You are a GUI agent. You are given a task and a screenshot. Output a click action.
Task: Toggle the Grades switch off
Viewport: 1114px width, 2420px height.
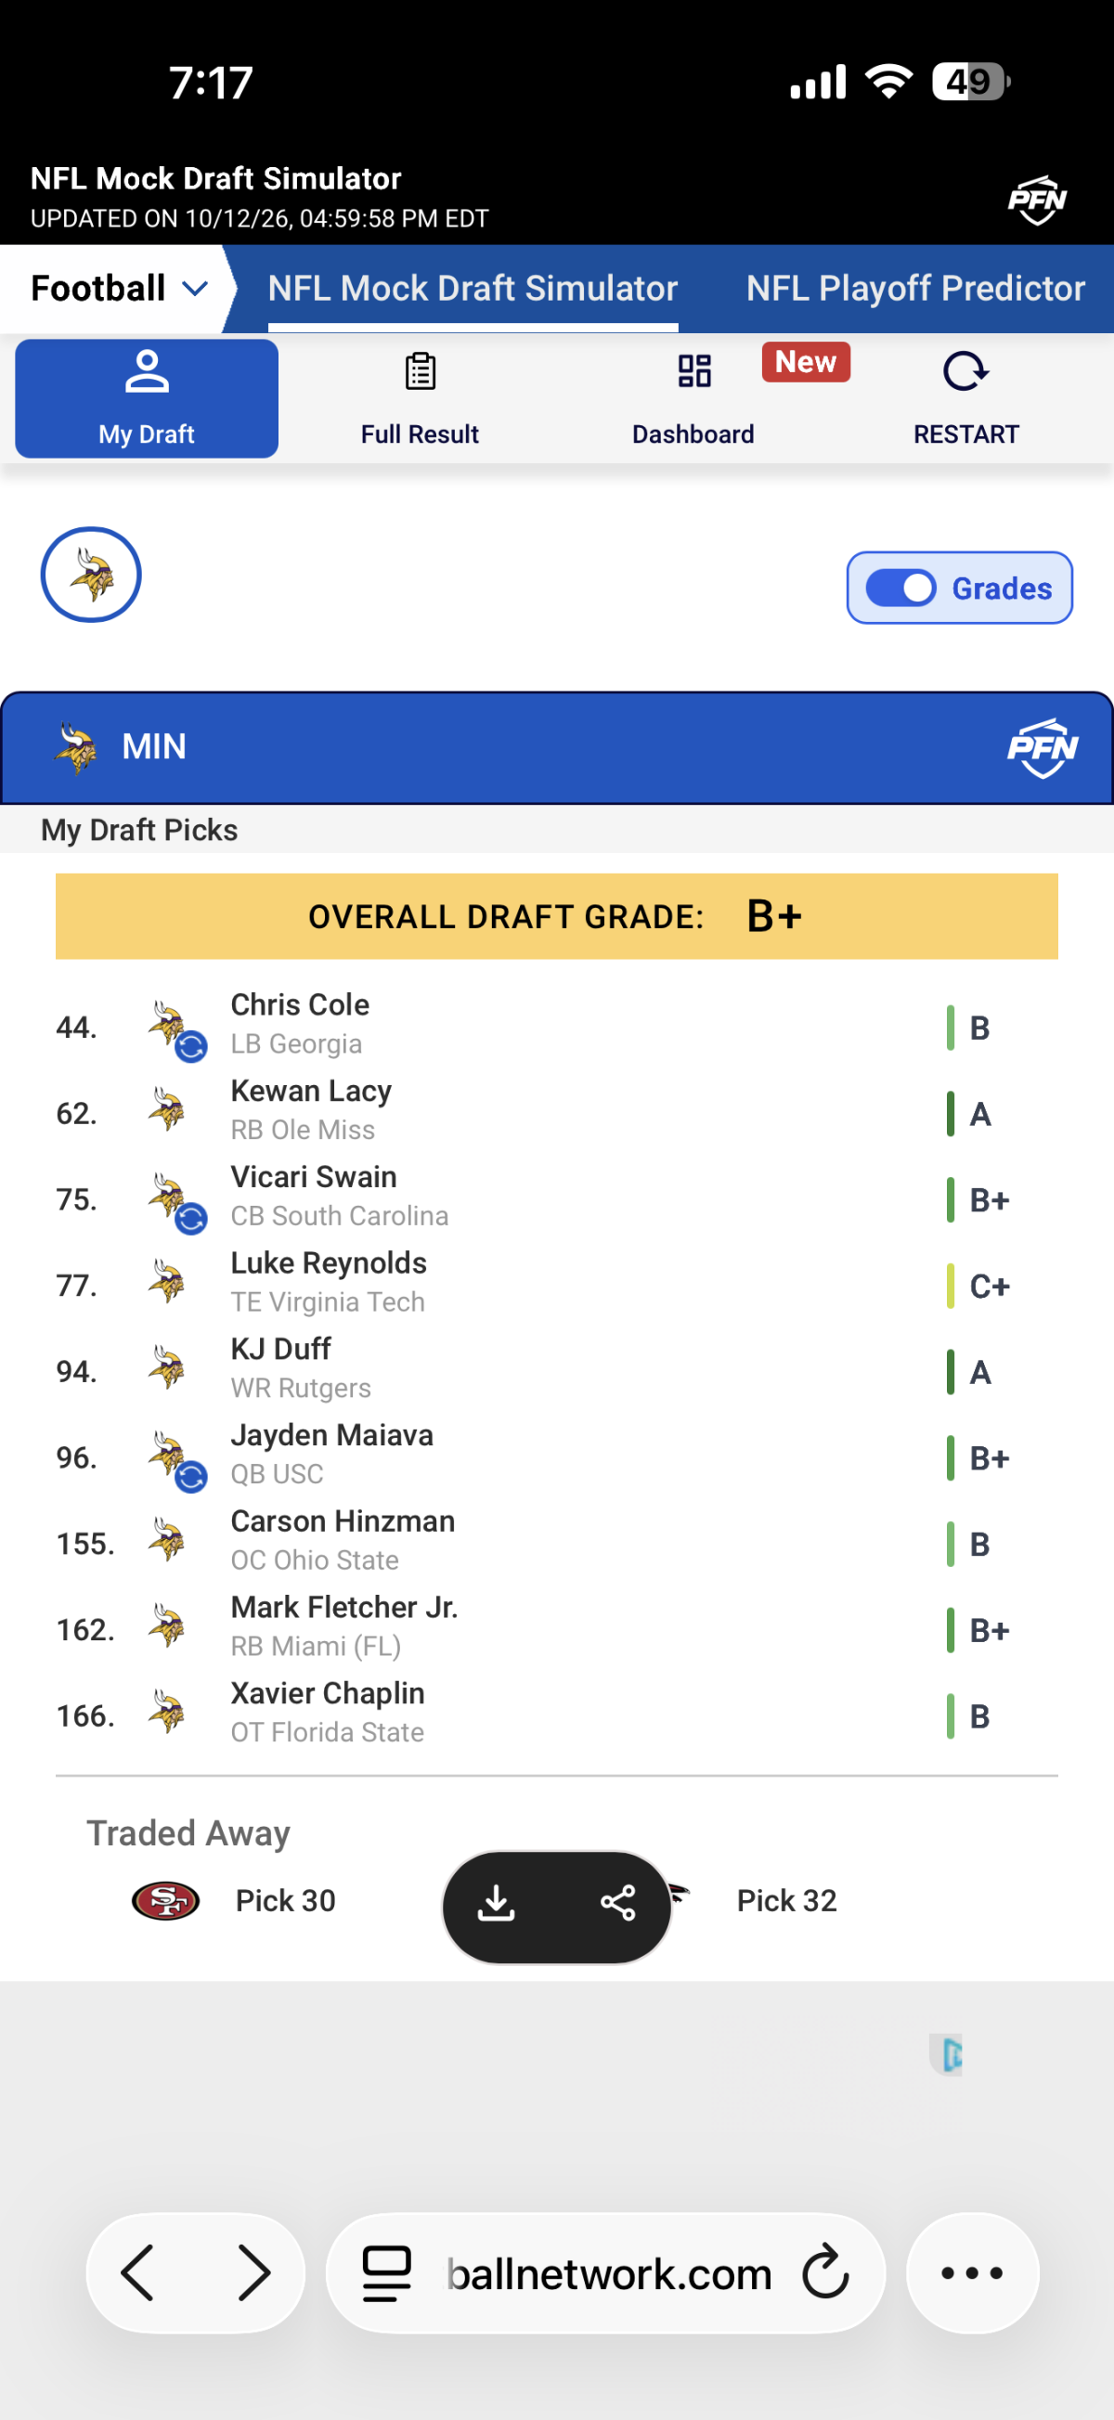pyautogui.click(x=900, y=589)
